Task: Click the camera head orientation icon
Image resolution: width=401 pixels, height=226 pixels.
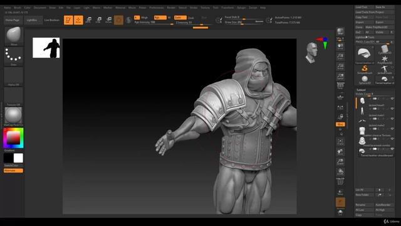Action: (x=311, y=53)
